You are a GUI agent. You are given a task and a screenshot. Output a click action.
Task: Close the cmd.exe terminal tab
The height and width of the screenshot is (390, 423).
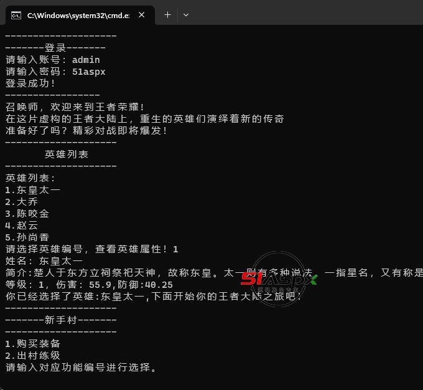tap(142, 15)
